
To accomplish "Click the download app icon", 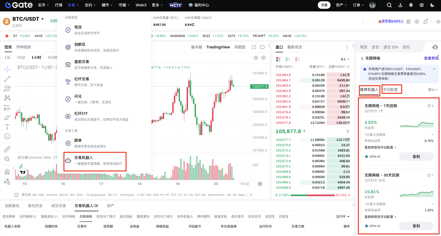I will click(400, 5).
